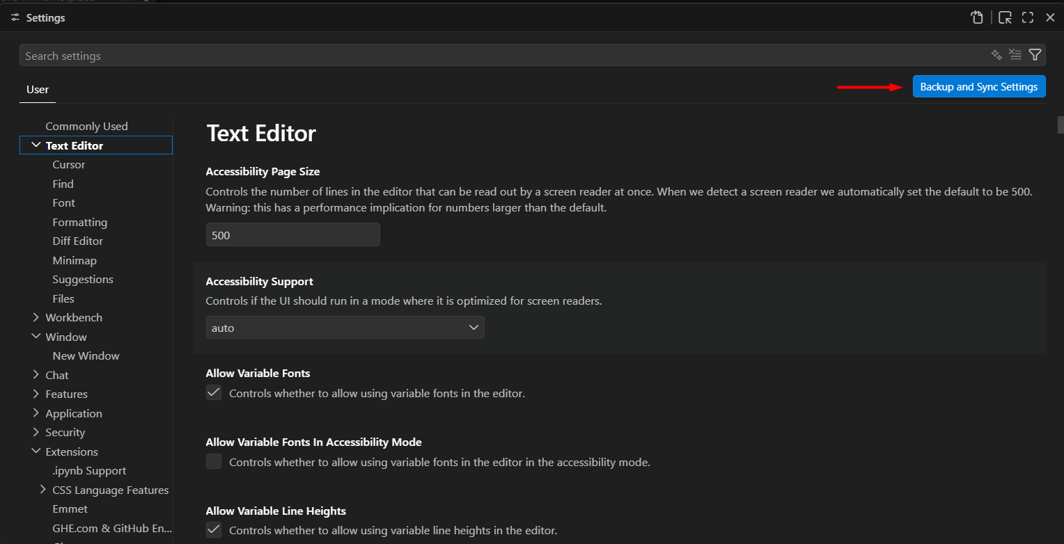Click the Text Editor page title
The height and width of the screenshot is (544, 1064).
coord(262,133)
